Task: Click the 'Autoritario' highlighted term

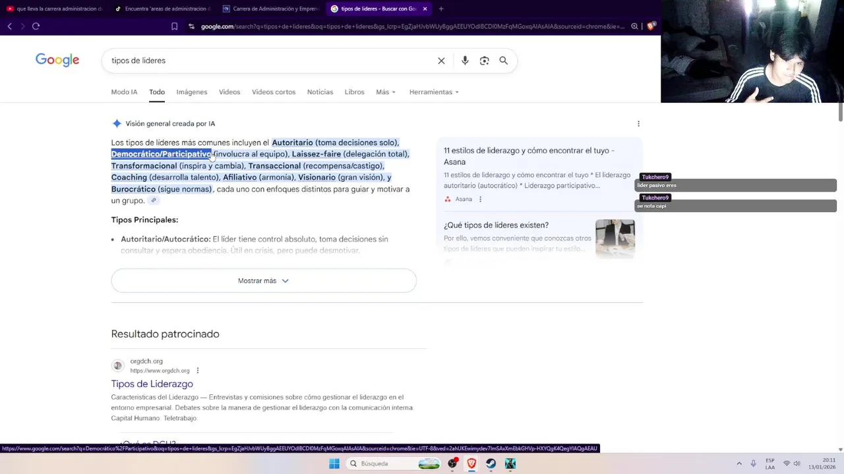Action: [292, 142]
